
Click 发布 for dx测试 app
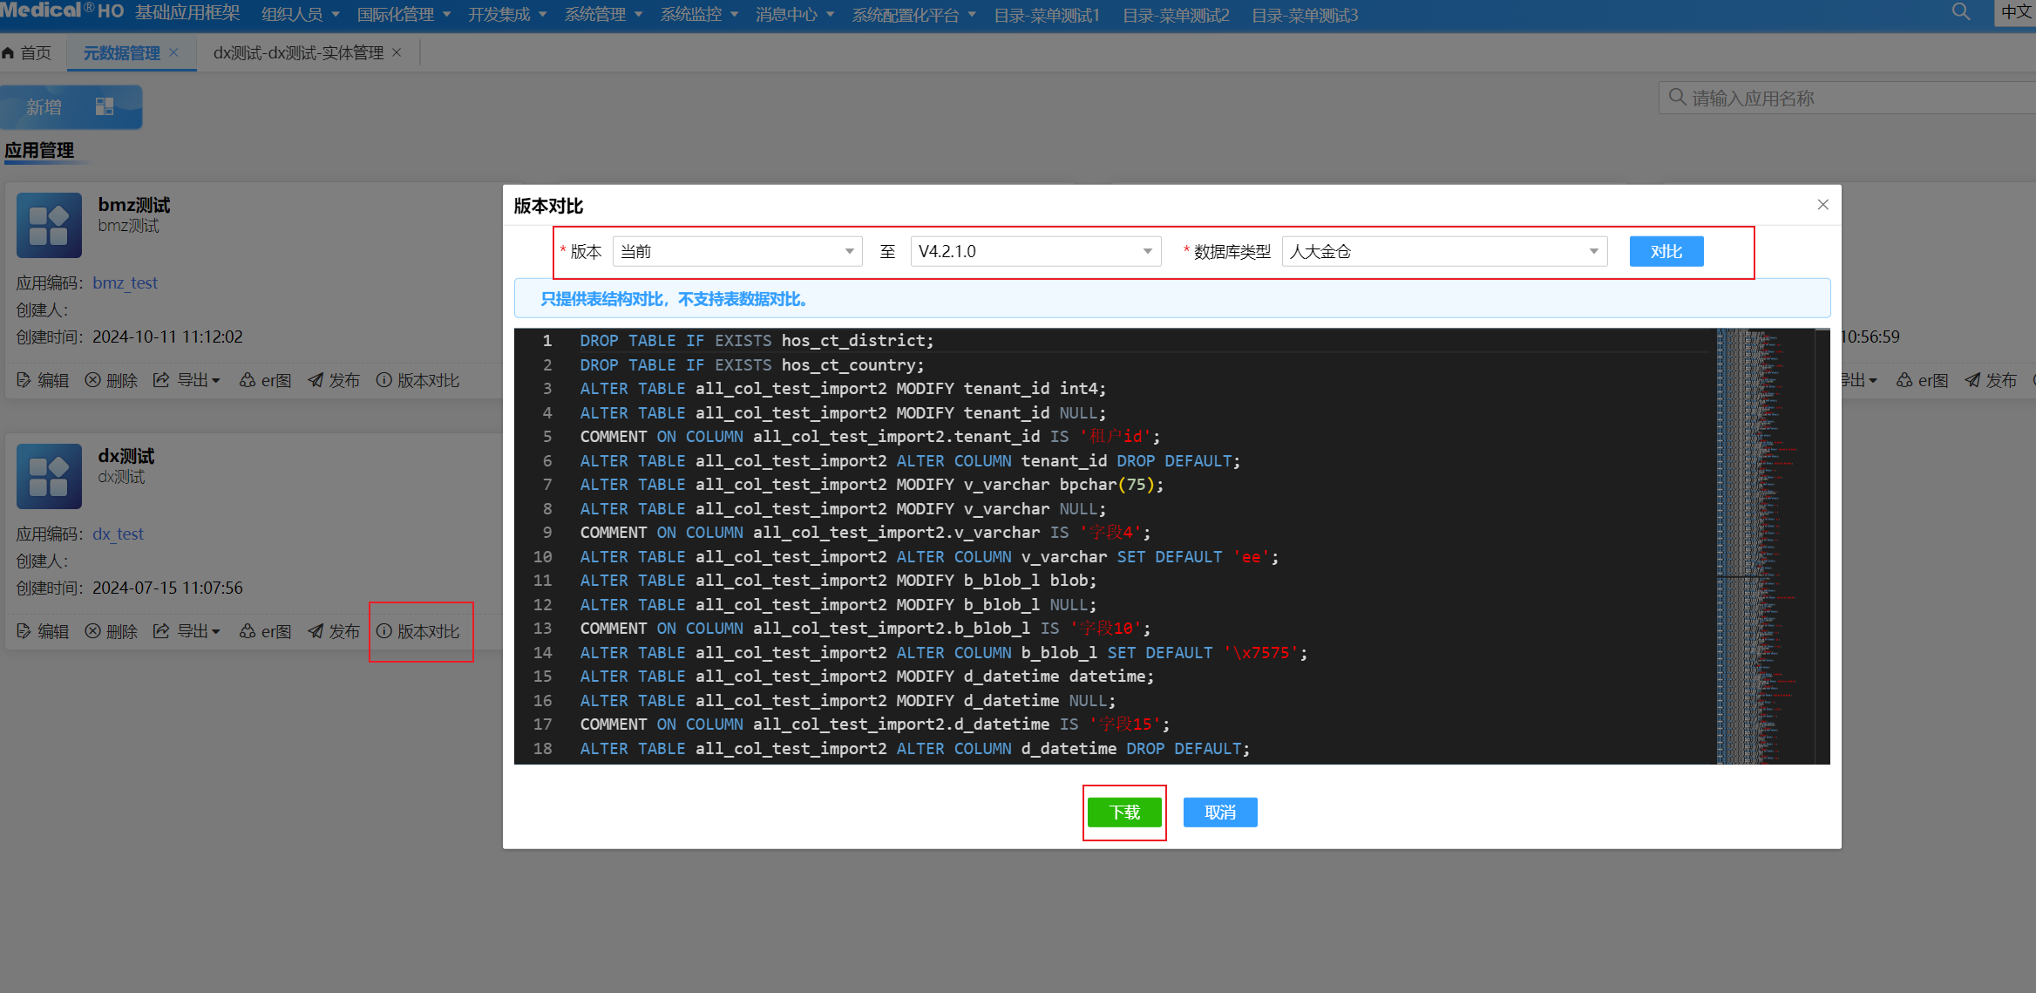click(x=334, y=631)
